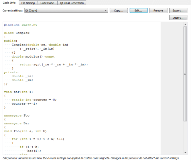The image size is (191, 162).
Task: Click the preview scrollbar down arrow
Action: (185, 153)
